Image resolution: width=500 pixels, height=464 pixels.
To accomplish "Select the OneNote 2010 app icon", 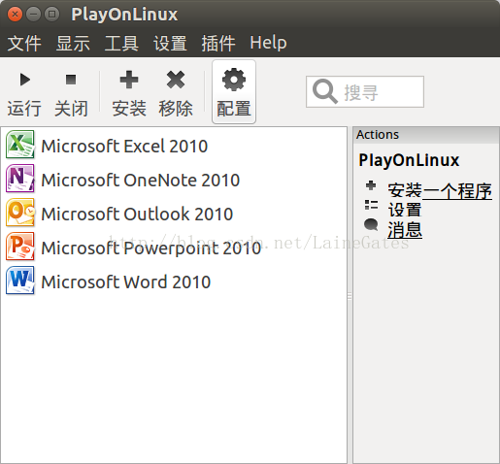I will 20,179.
